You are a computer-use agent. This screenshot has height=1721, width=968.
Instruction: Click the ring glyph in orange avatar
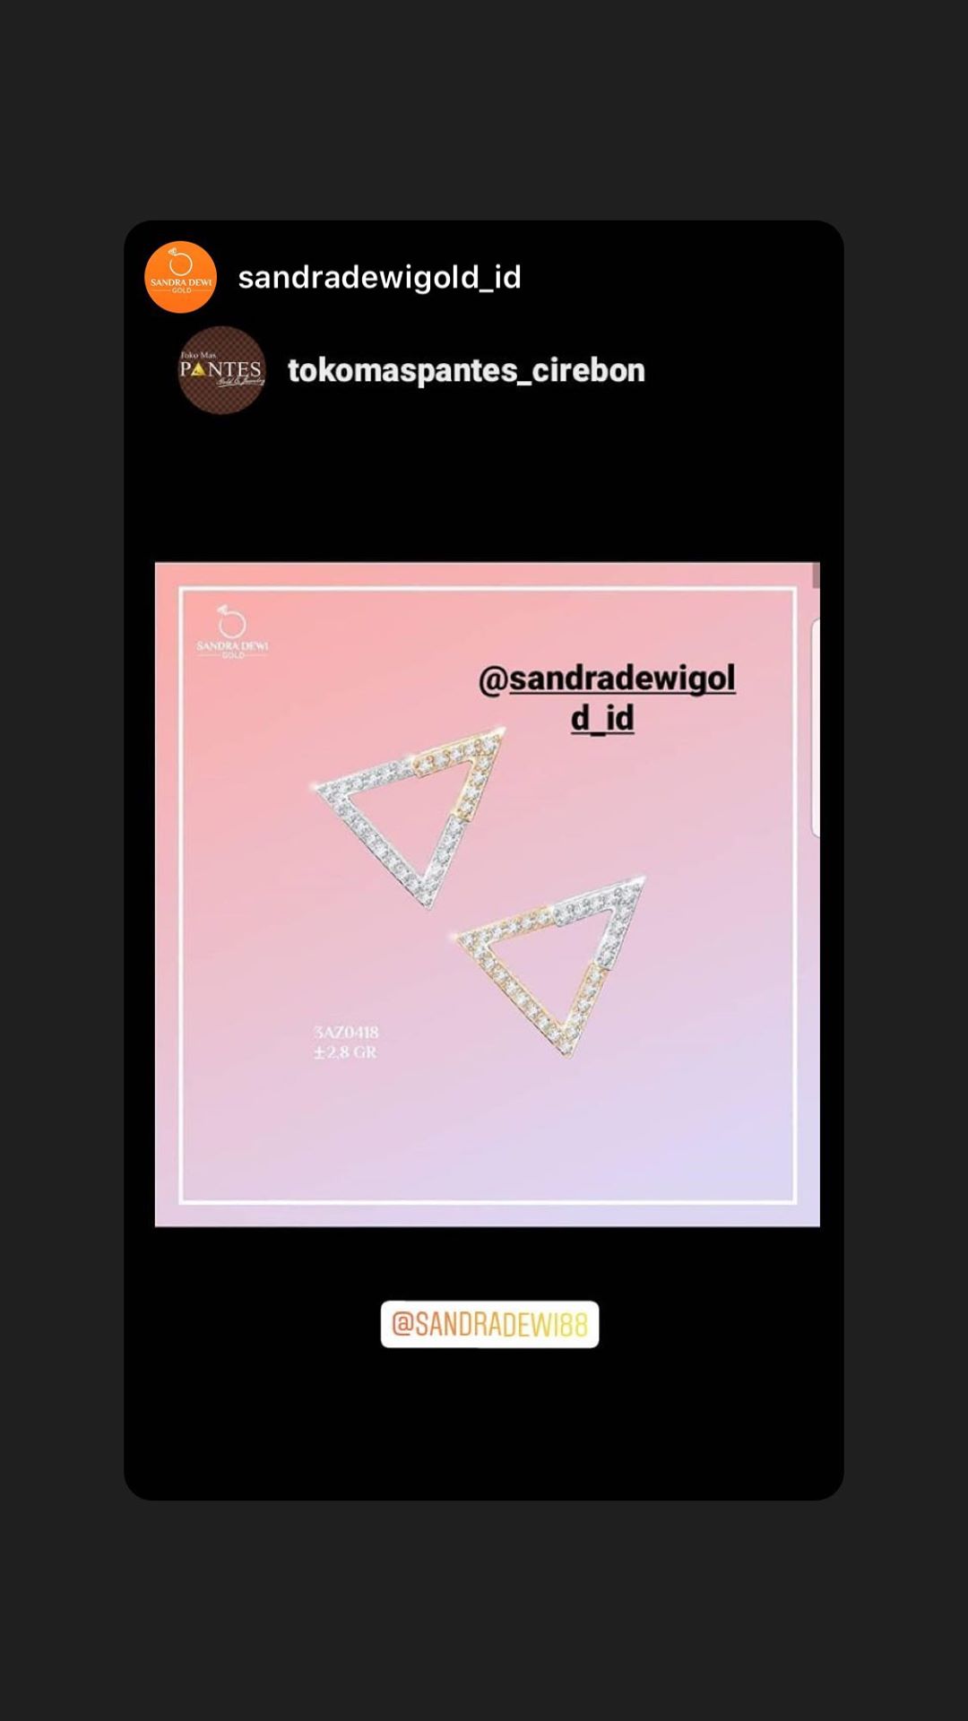pyautogui.click(x=180, y=264)
